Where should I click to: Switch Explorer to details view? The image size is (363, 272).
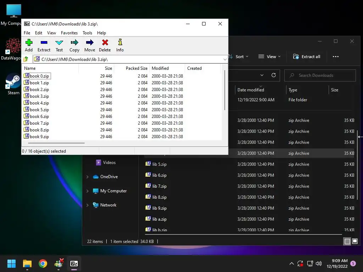(347, 242)
